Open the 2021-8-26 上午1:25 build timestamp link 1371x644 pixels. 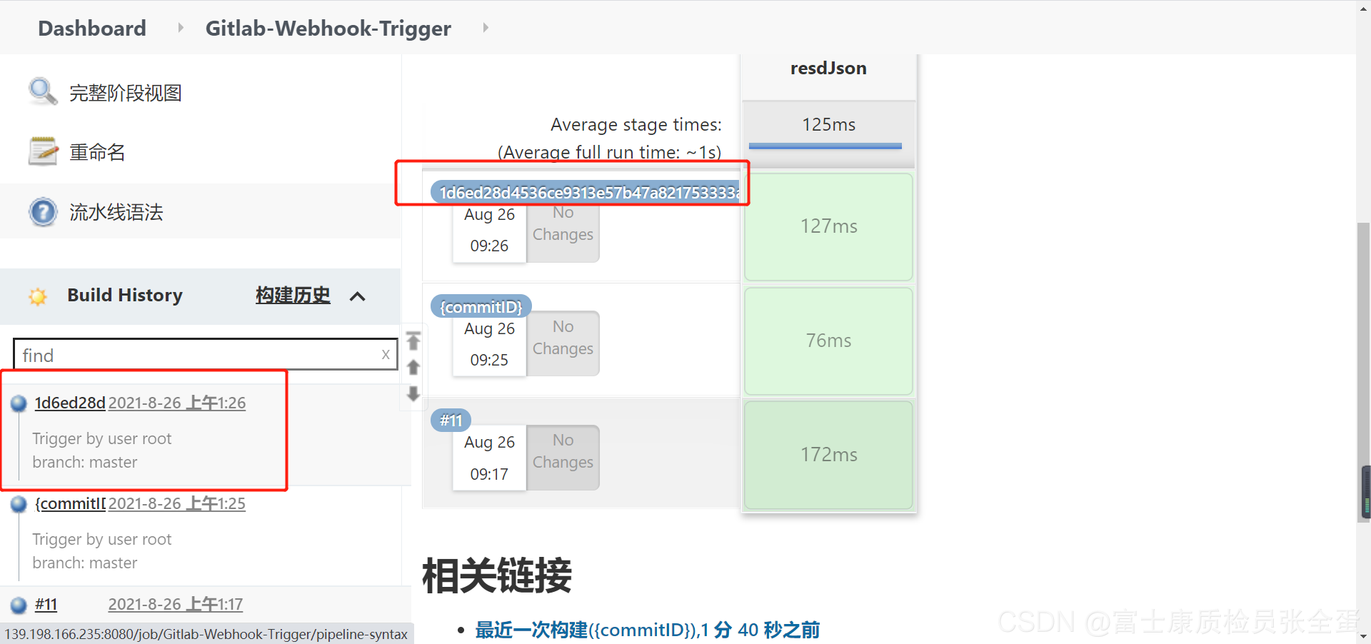pos(177,503)
